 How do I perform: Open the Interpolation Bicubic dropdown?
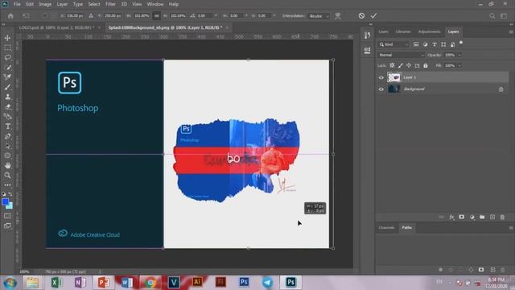point(319,16)
